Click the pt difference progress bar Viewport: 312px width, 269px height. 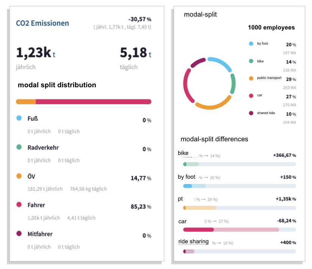pyautogui.click(x=240, y=208)
